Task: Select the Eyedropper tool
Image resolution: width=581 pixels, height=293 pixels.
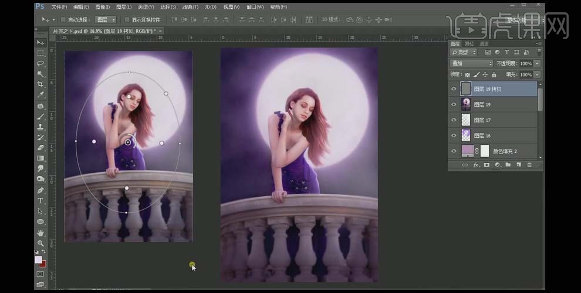Action: pyautogui.click(x=40, y=95)
